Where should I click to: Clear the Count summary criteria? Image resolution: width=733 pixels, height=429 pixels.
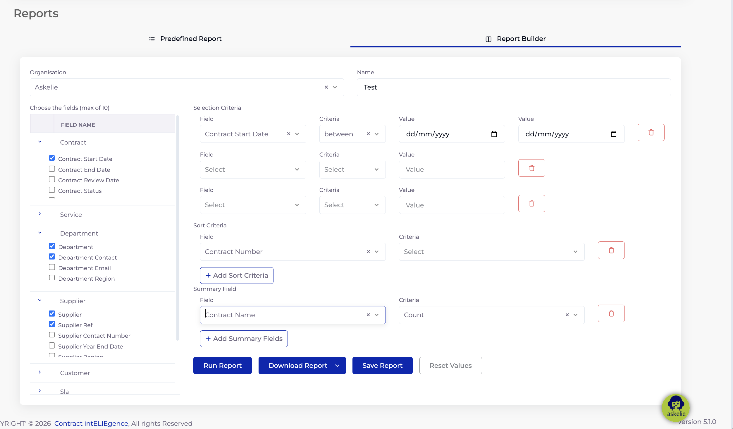tap(567, 315)
